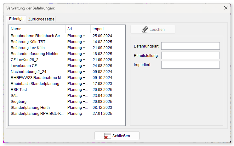The width and height of the screenshot is (234, 146).
Task: Click the eraser icon on Löschen button
Action: (145, 29)
